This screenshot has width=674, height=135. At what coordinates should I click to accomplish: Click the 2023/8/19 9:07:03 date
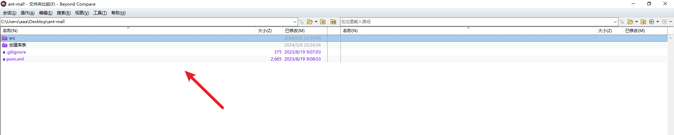302,52
